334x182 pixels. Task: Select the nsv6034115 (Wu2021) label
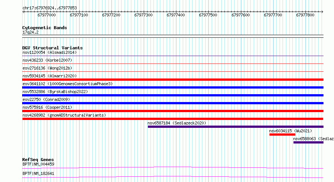pyautogui.click(x=290, y=131)
